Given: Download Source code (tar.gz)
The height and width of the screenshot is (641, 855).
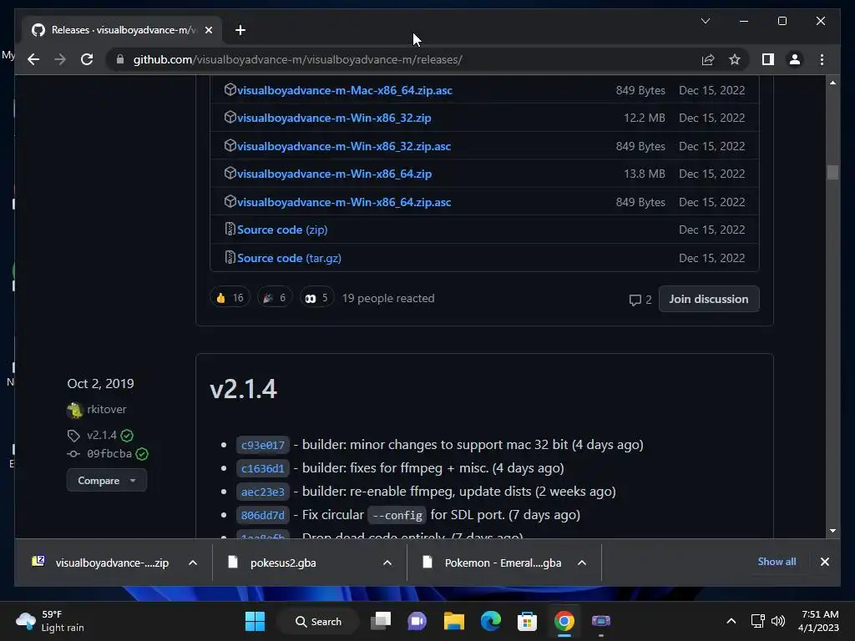Looking at the screenshot, I should (289, 259).
